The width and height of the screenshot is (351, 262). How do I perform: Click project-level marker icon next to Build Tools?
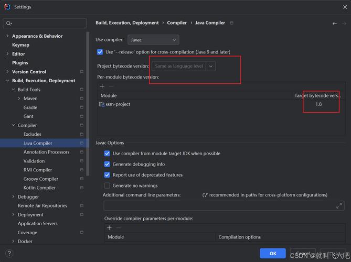pos(82,90)
